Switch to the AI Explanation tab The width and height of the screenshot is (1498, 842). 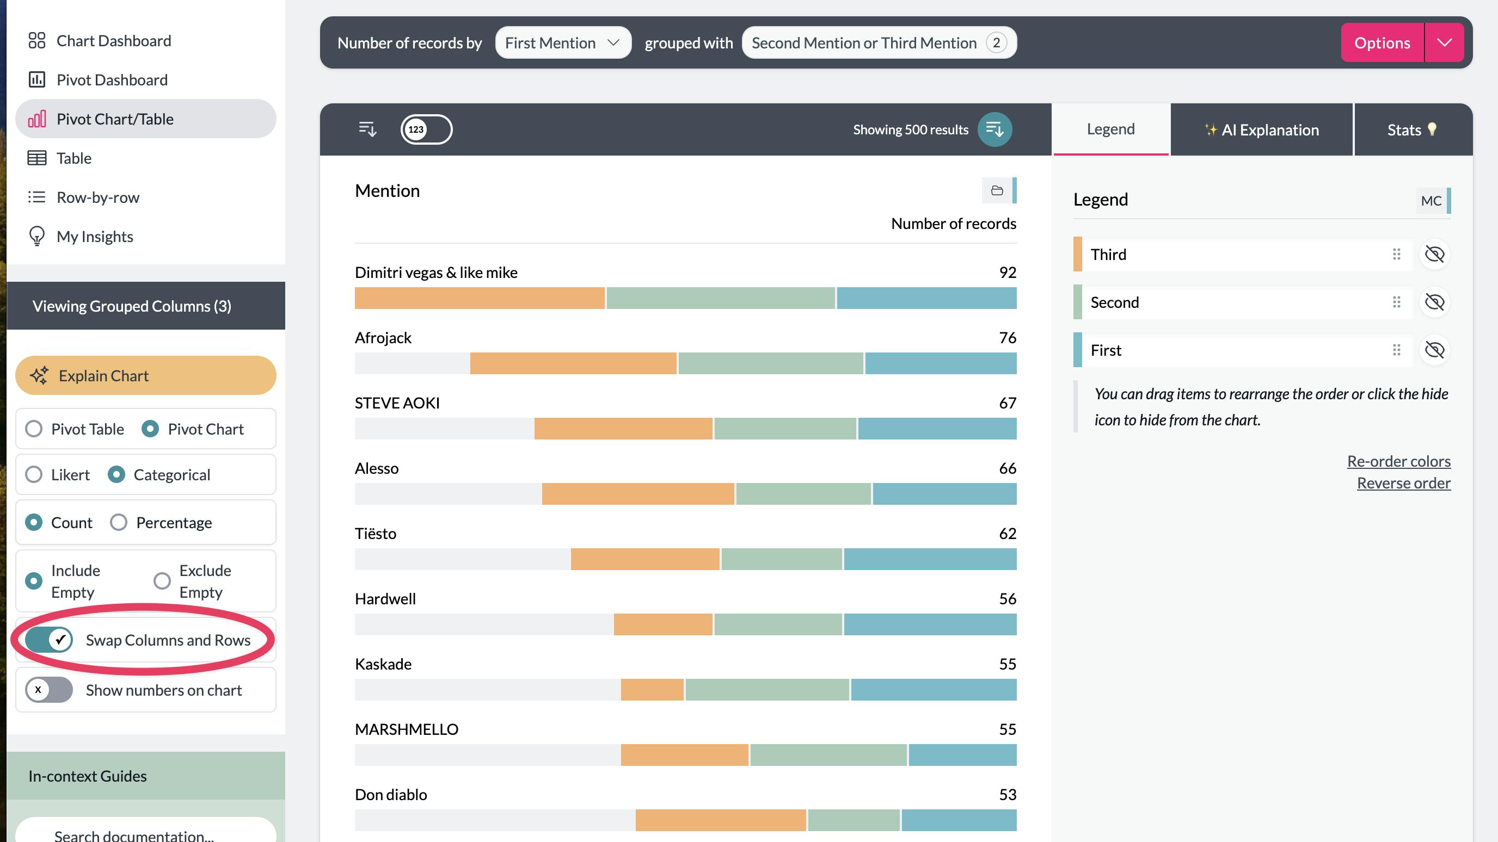click(1261, 129)
